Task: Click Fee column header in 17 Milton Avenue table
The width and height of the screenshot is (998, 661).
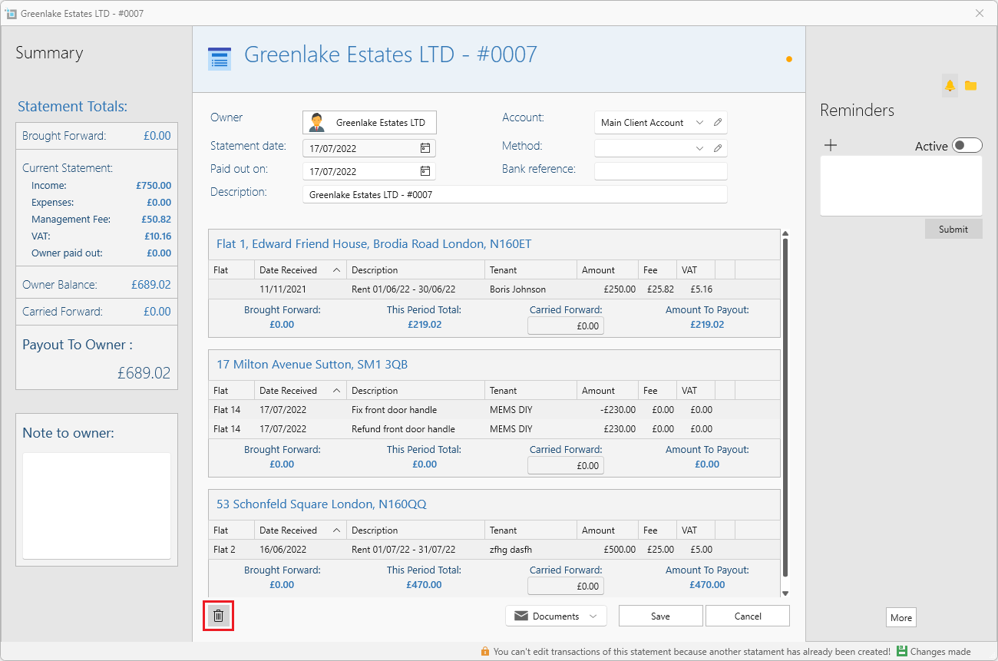Action: coord(657,390)
